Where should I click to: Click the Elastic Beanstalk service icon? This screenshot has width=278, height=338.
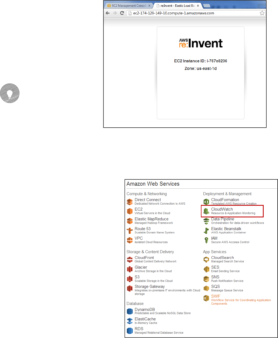206,231
